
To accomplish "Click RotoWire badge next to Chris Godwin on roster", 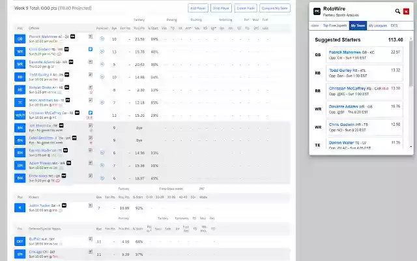I will 66,50.
